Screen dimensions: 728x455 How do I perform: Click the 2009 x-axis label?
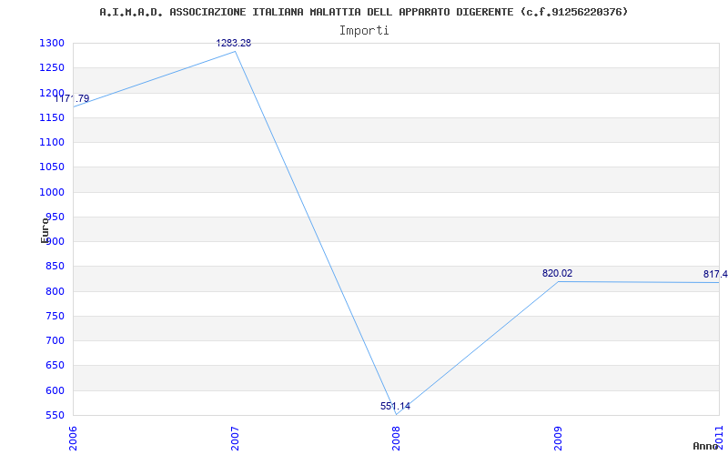558,439
